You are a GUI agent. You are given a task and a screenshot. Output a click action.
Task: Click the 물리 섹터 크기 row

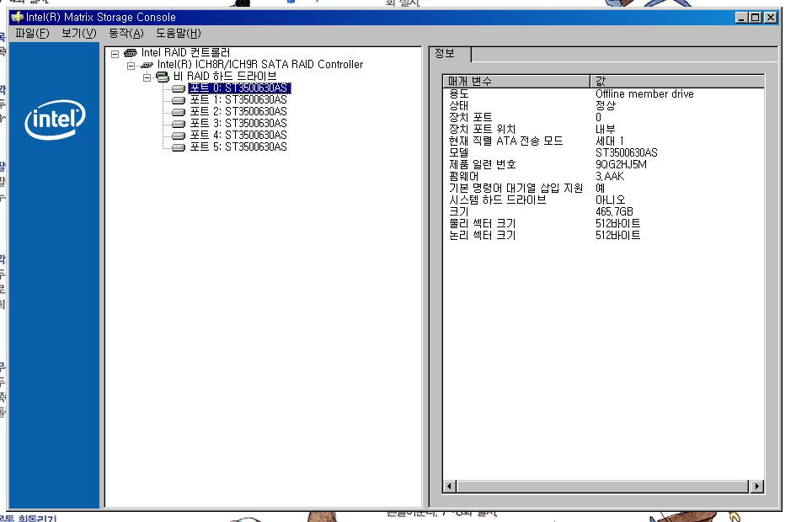603,223
